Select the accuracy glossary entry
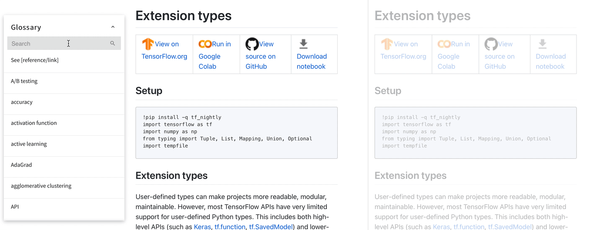 click(x=64, y=102)
